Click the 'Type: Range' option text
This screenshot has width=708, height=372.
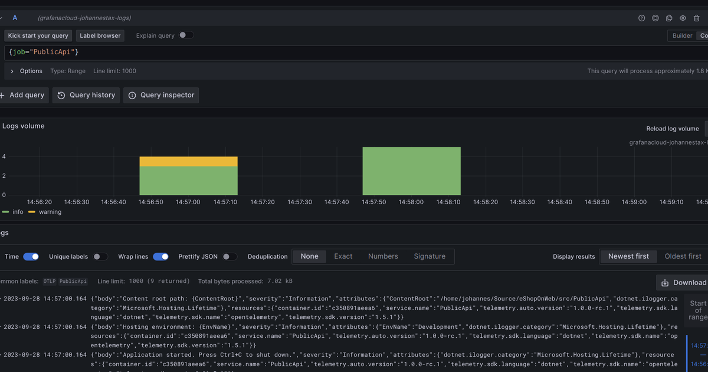click(x=68, y=71)
